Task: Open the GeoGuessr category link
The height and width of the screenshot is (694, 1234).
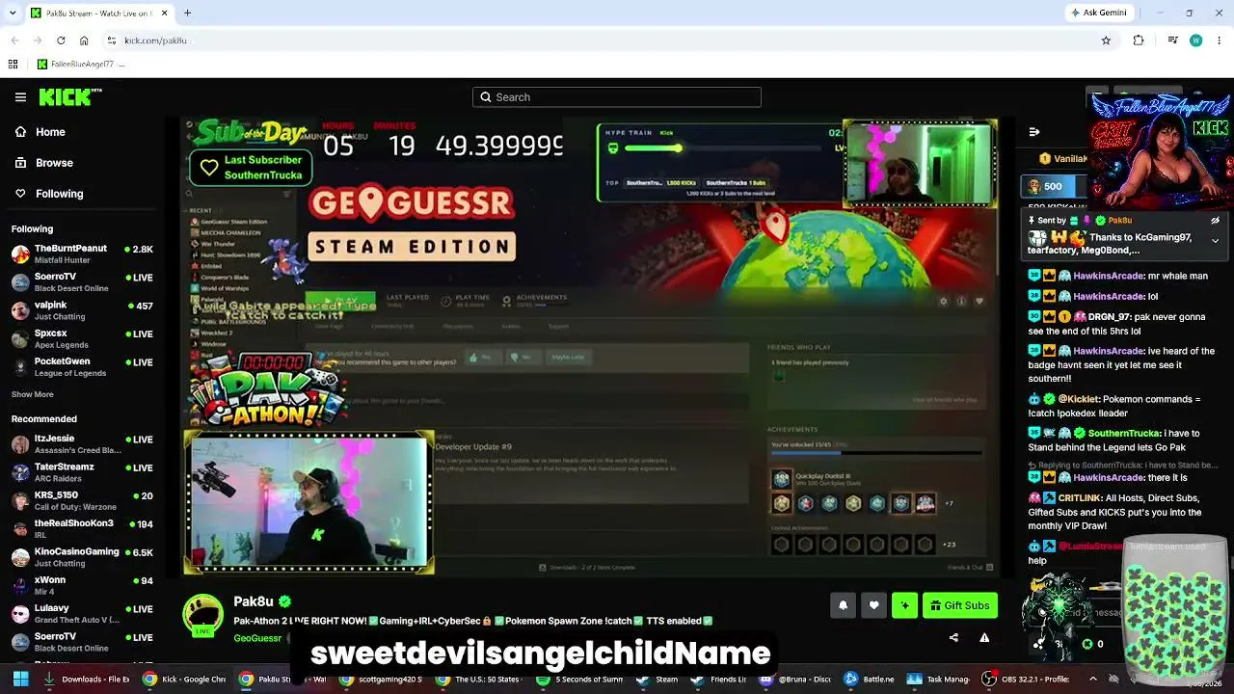Action: pyautogui.click(x=257, y=638)
